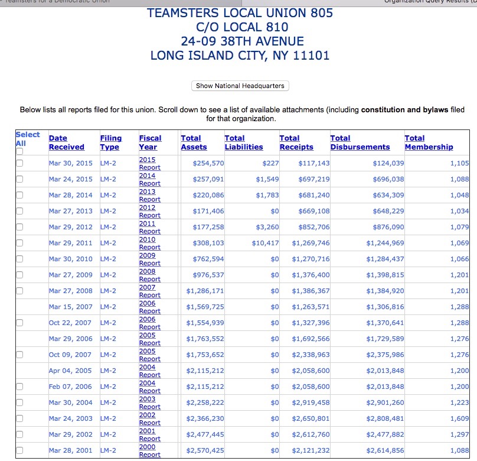Open the 2000 Report link

pyautogui.click(x=150, y=450)
